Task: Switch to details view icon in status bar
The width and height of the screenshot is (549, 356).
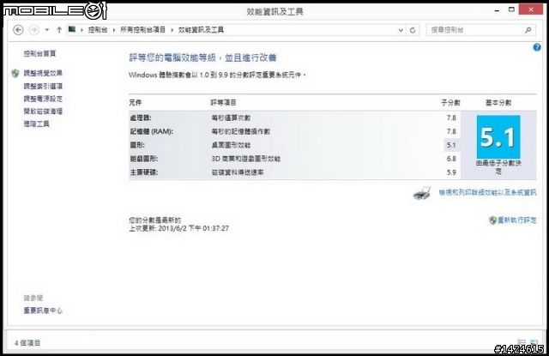Action: [x=522, y=342]
